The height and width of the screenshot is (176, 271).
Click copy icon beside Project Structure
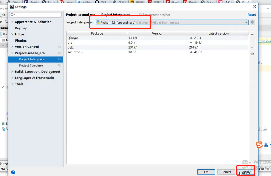60,65
